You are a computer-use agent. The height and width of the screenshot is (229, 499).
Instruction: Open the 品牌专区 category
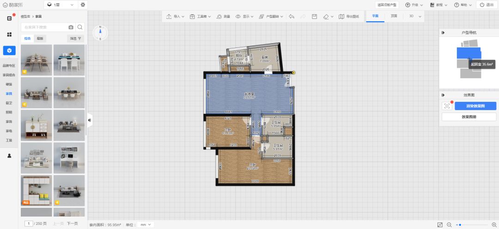[9, 65]
